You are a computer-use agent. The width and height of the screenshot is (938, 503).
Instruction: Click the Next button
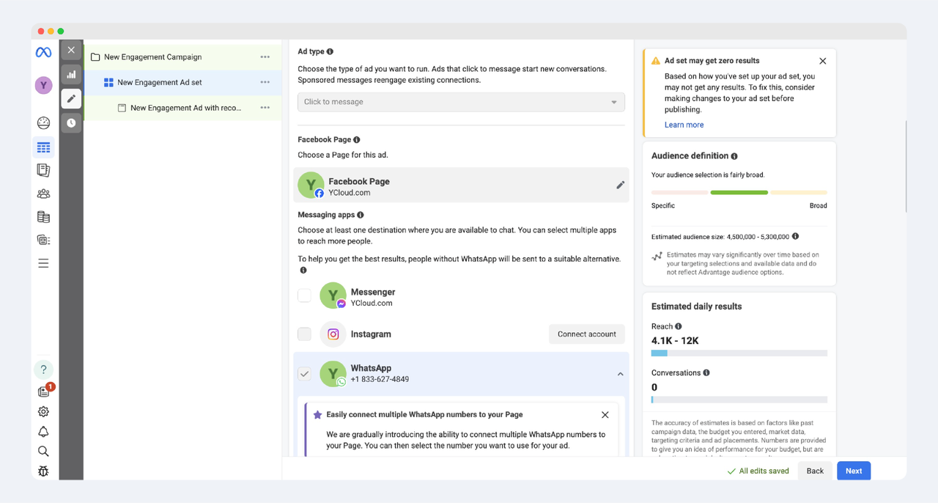pyautogui.click(x=853, y=471)
